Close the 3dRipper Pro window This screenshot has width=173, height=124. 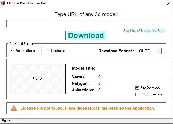tap(168, 3)
